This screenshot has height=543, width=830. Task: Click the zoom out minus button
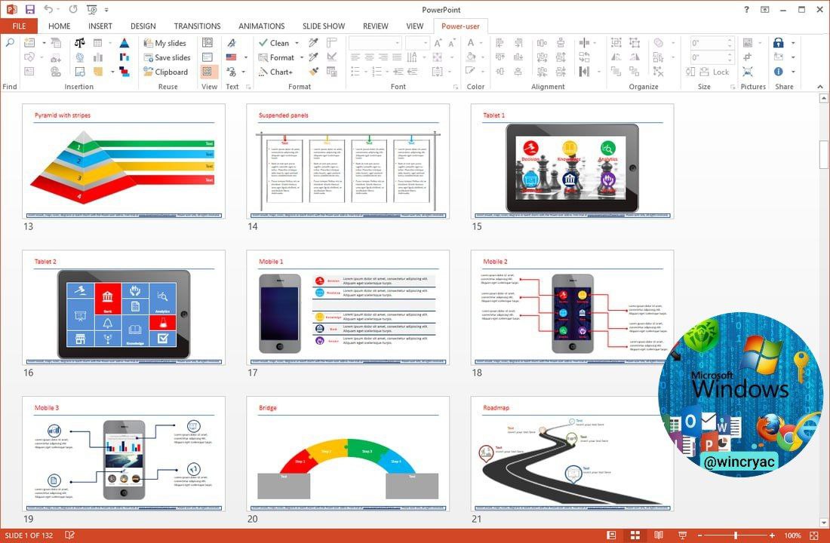click(699, 535)
